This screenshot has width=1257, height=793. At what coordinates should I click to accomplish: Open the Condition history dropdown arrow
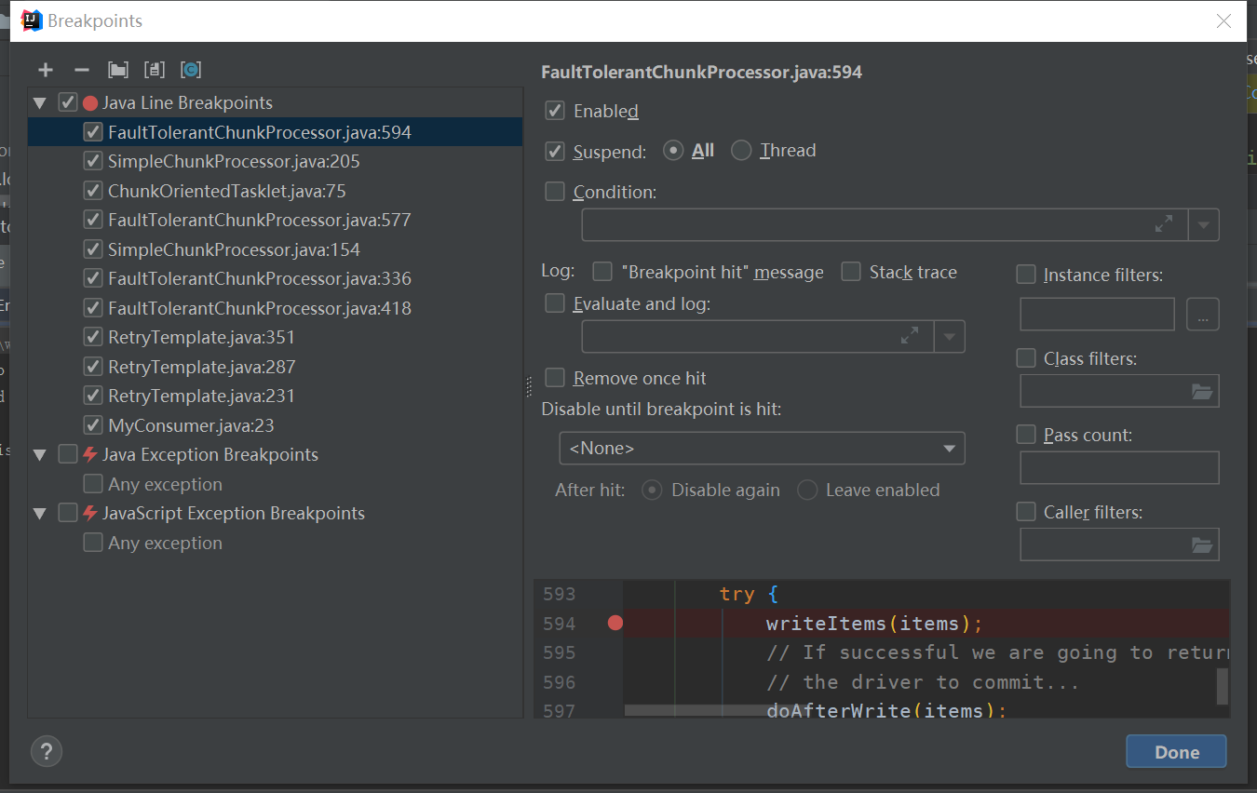click(x=1204, y=225)
